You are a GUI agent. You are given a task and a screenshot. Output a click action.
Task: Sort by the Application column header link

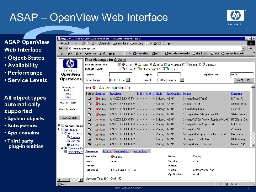point(174,94)
